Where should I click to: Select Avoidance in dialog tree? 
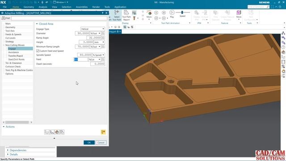coord(13,52)
